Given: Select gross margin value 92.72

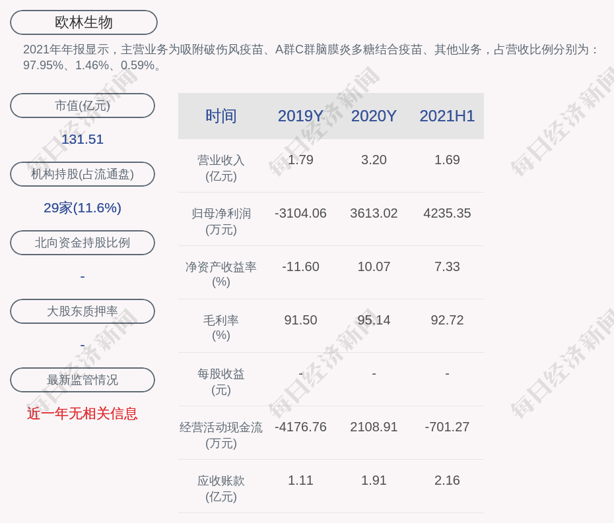Looking at the screenshot, I should click(x=447, y=321).
